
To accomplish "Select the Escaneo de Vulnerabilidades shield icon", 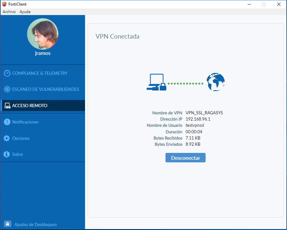I will [x=7, y=89].
